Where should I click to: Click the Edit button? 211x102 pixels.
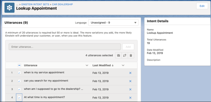(x=202, y=6)
